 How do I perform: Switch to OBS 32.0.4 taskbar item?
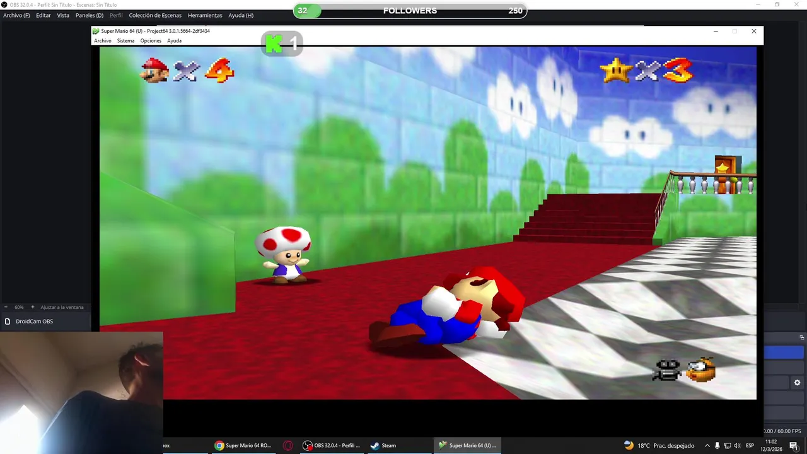332,445
